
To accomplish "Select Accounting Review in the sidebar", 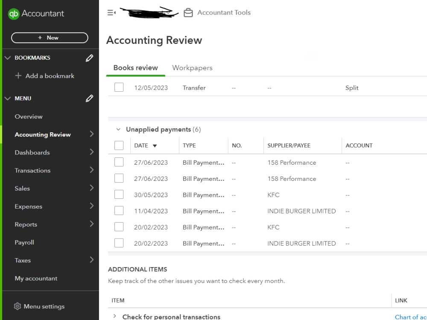I will [42, 134].
